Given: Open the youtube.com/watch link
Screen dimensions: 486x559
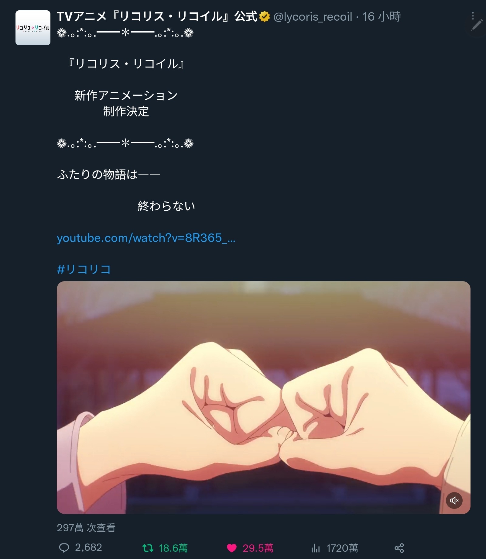Looking at the screenshot, I should point(146,238).
